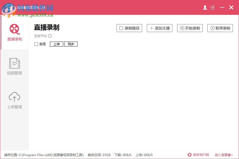Click the 剩余空间 25GB status indicator
239x159 pixels.
(x=99, y=155)
